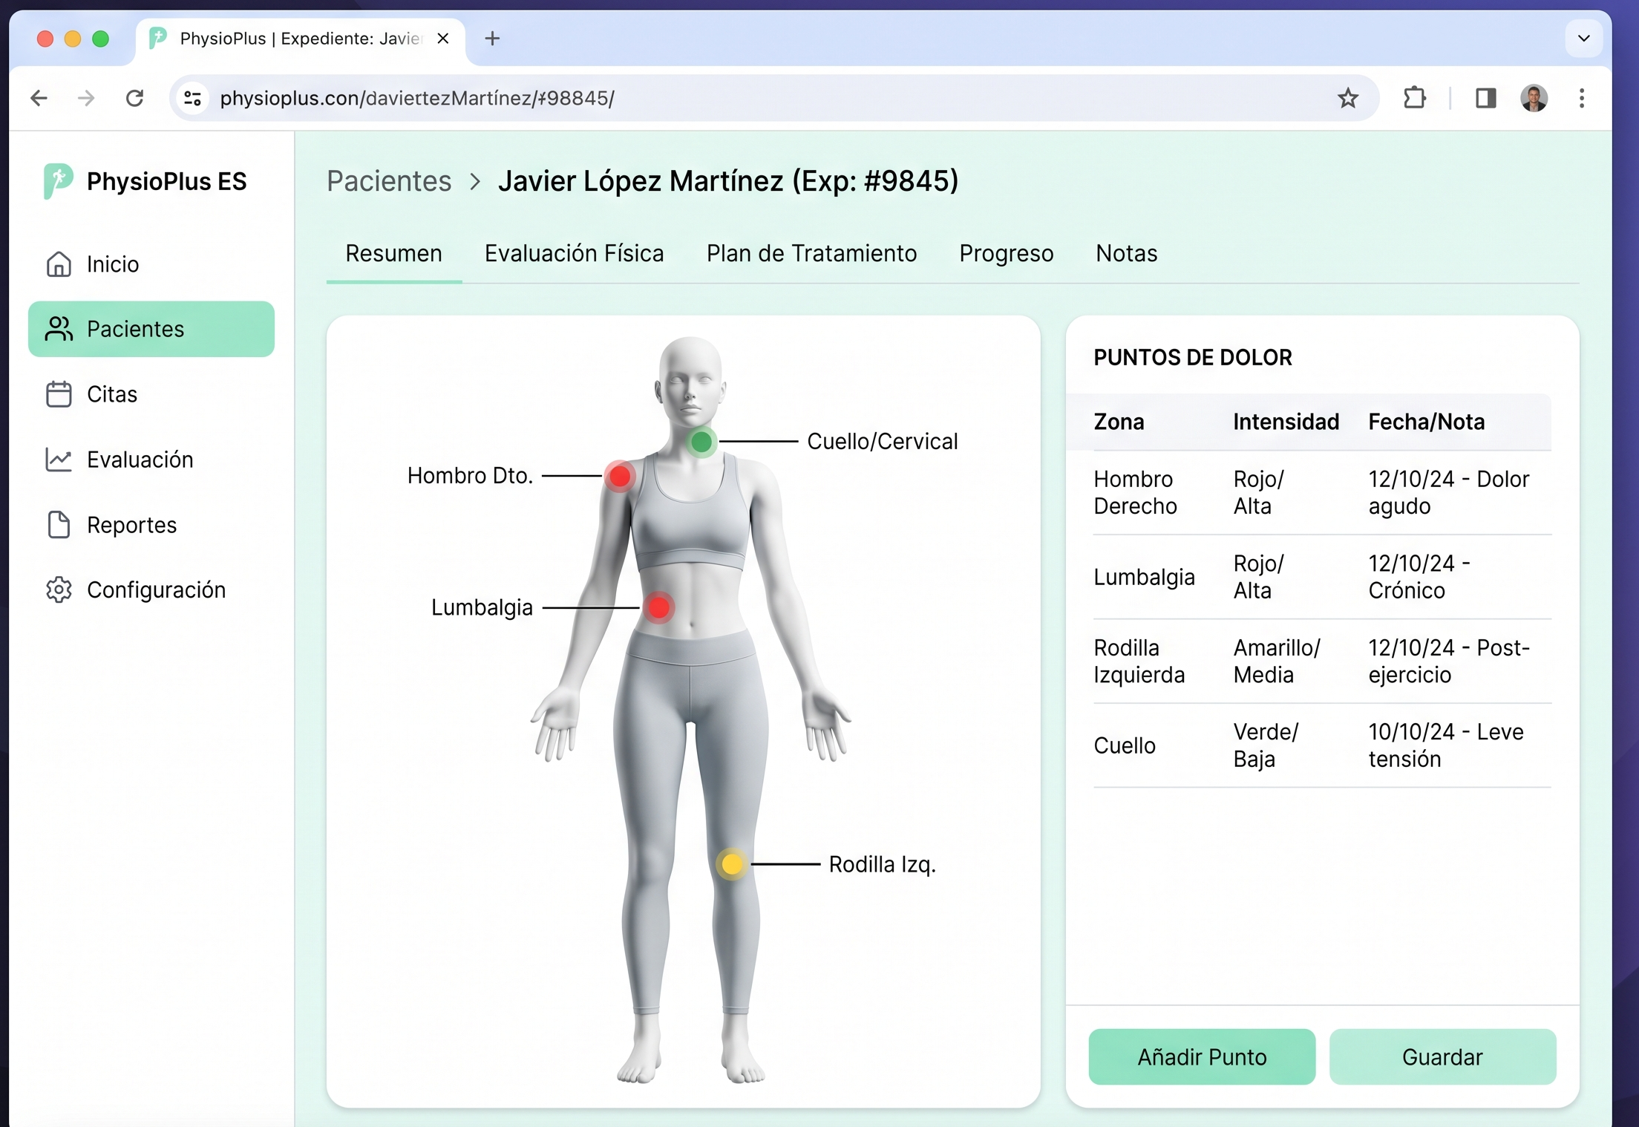Screen dimensions: 1639x1127
Task: Click the 12/10/24 - Post-ejercicio note
Action: point(1449,661)
